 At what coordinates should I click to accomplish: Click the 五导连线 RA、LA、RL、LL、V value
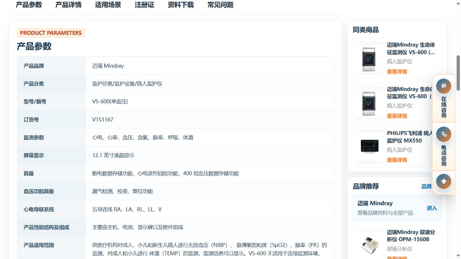tap(127, 209)
